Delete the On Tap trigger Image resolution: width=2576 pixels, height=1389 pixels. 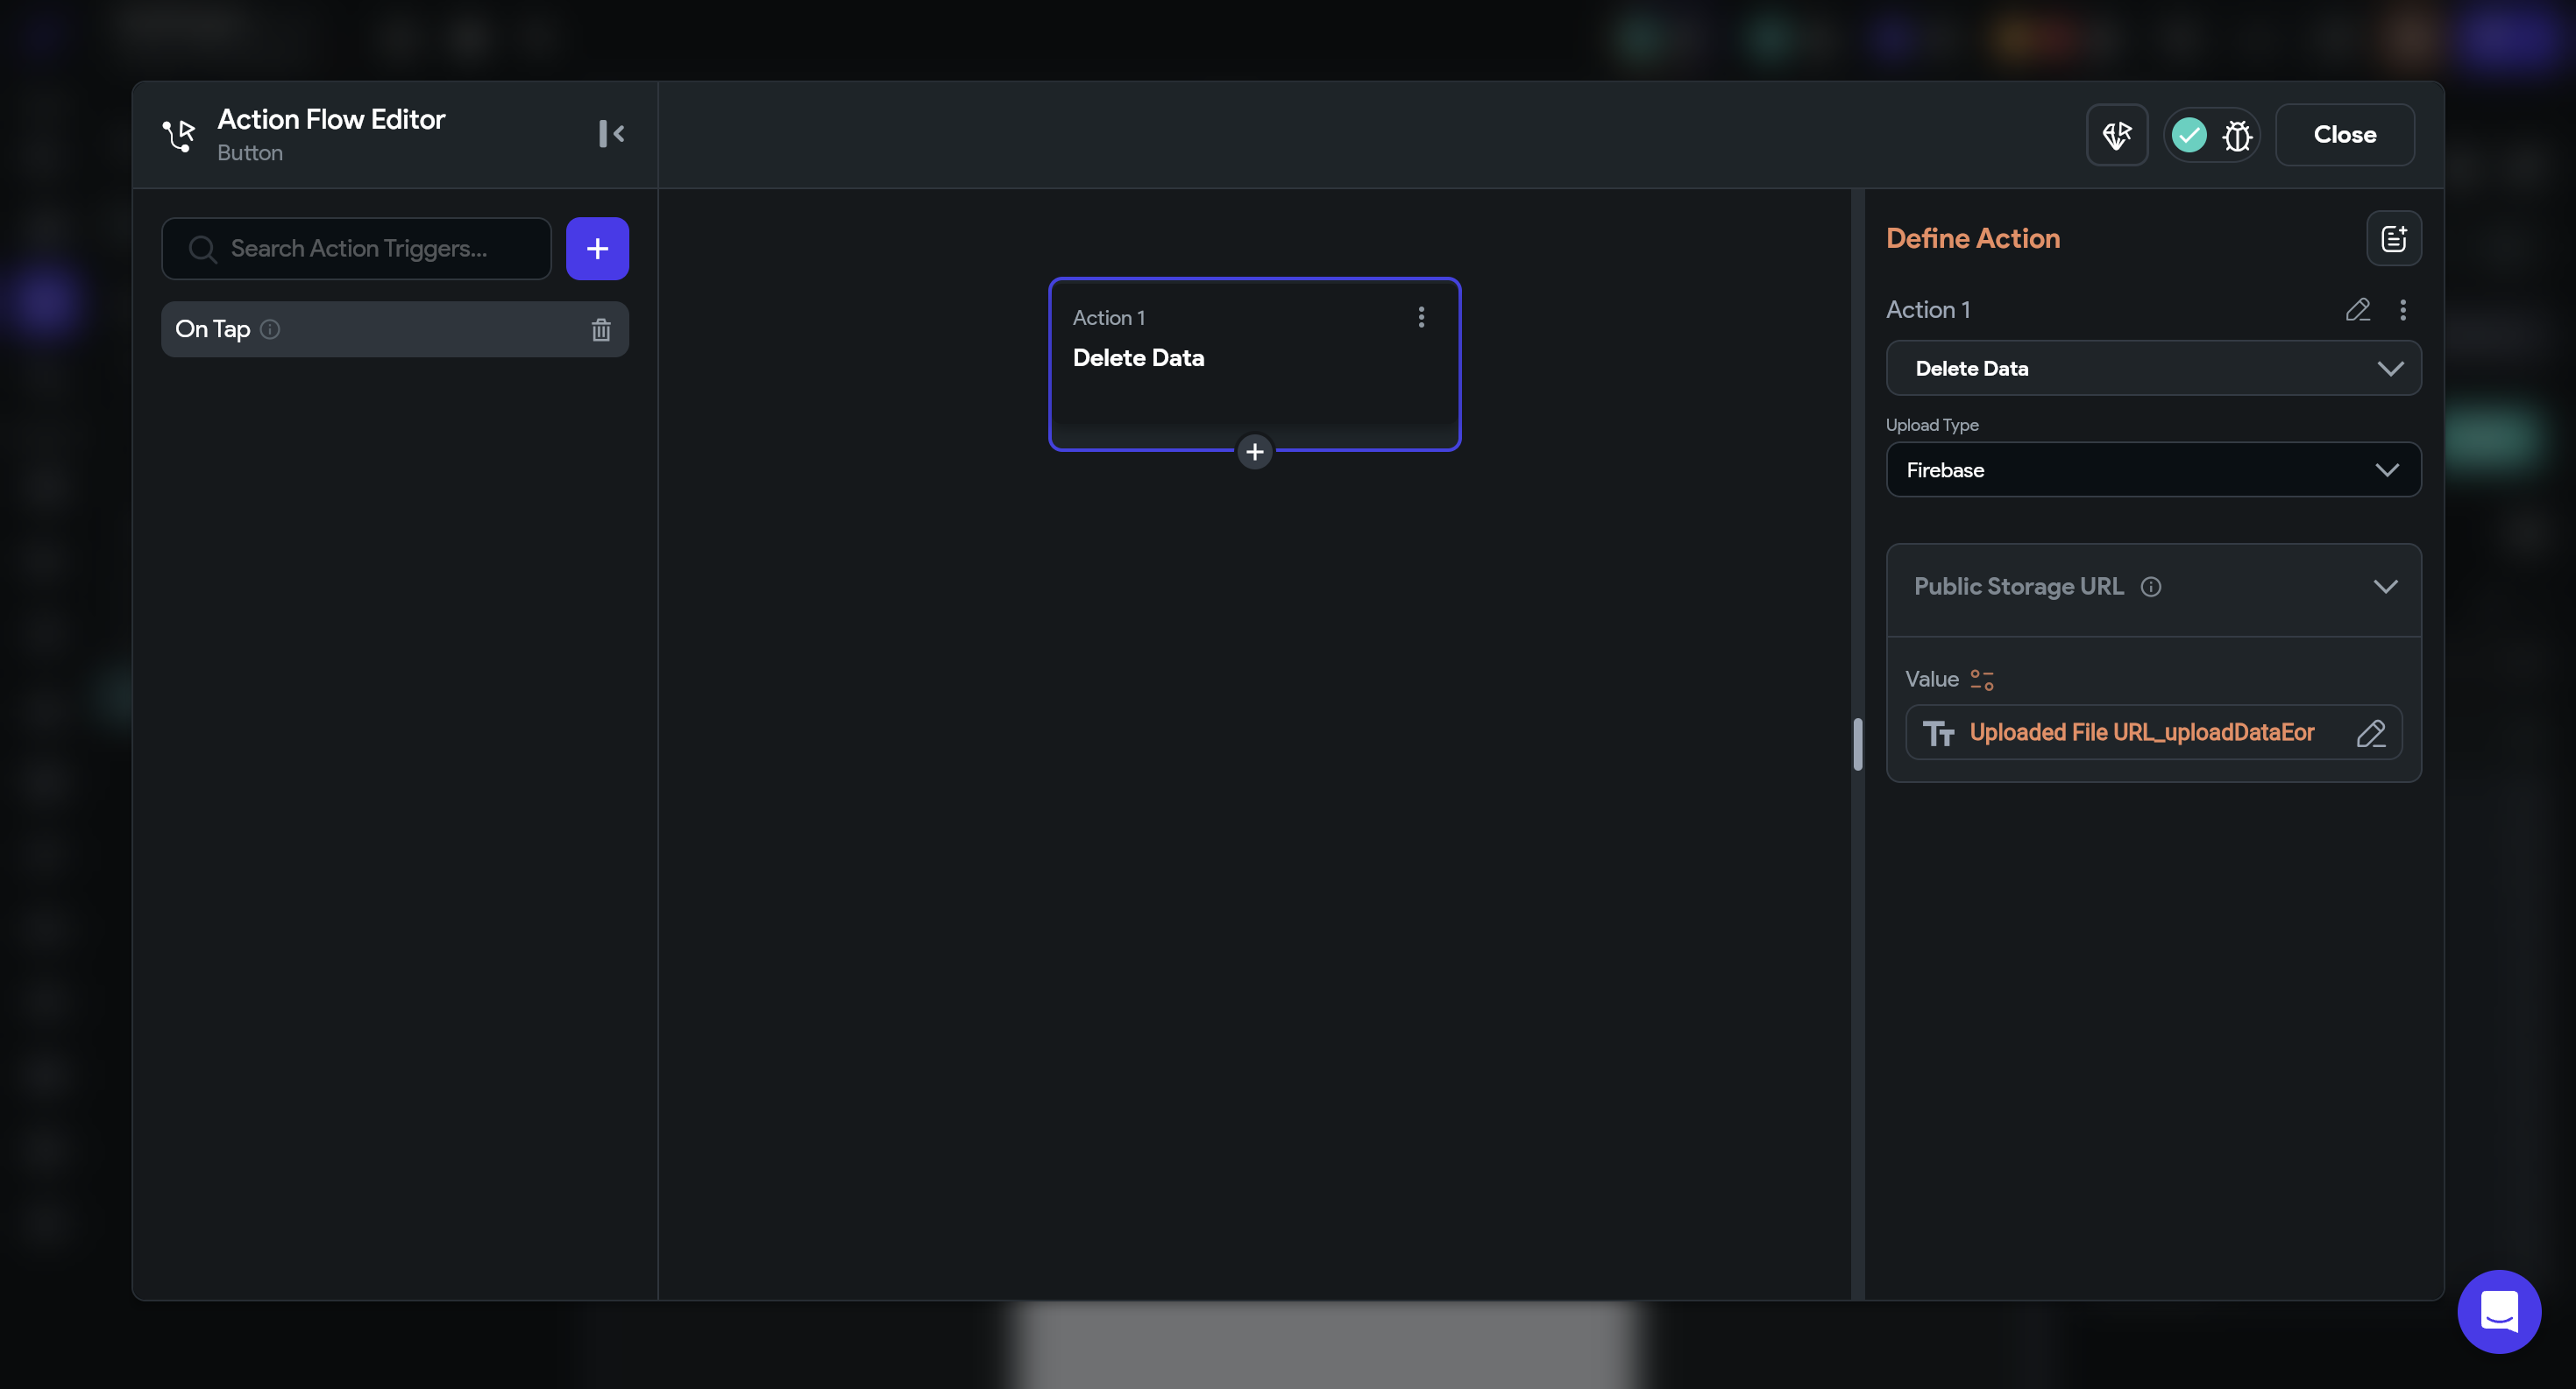point(600,330)
